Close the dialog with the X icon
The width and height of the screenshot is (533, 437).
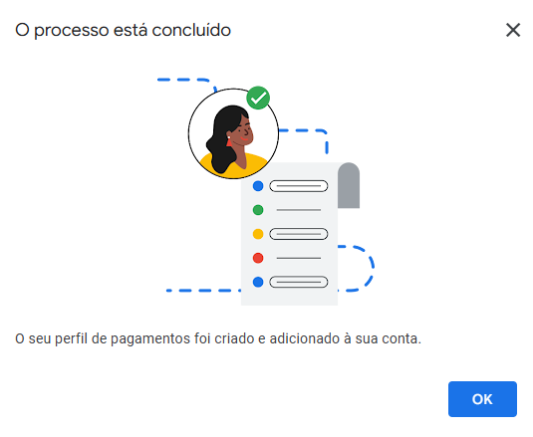(x=513, y=30)
